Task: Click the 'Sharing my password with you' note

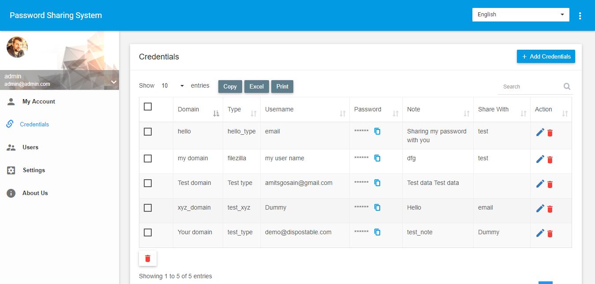Action: point(437,136)
